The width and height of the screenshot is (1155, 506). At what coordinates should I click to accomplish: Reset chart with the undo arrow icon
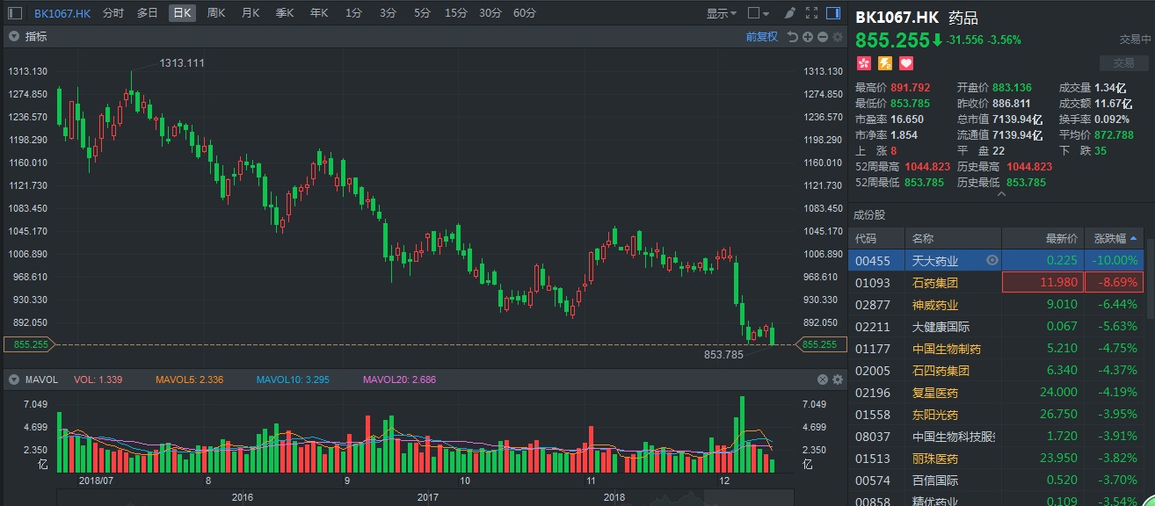pos(792,37)
